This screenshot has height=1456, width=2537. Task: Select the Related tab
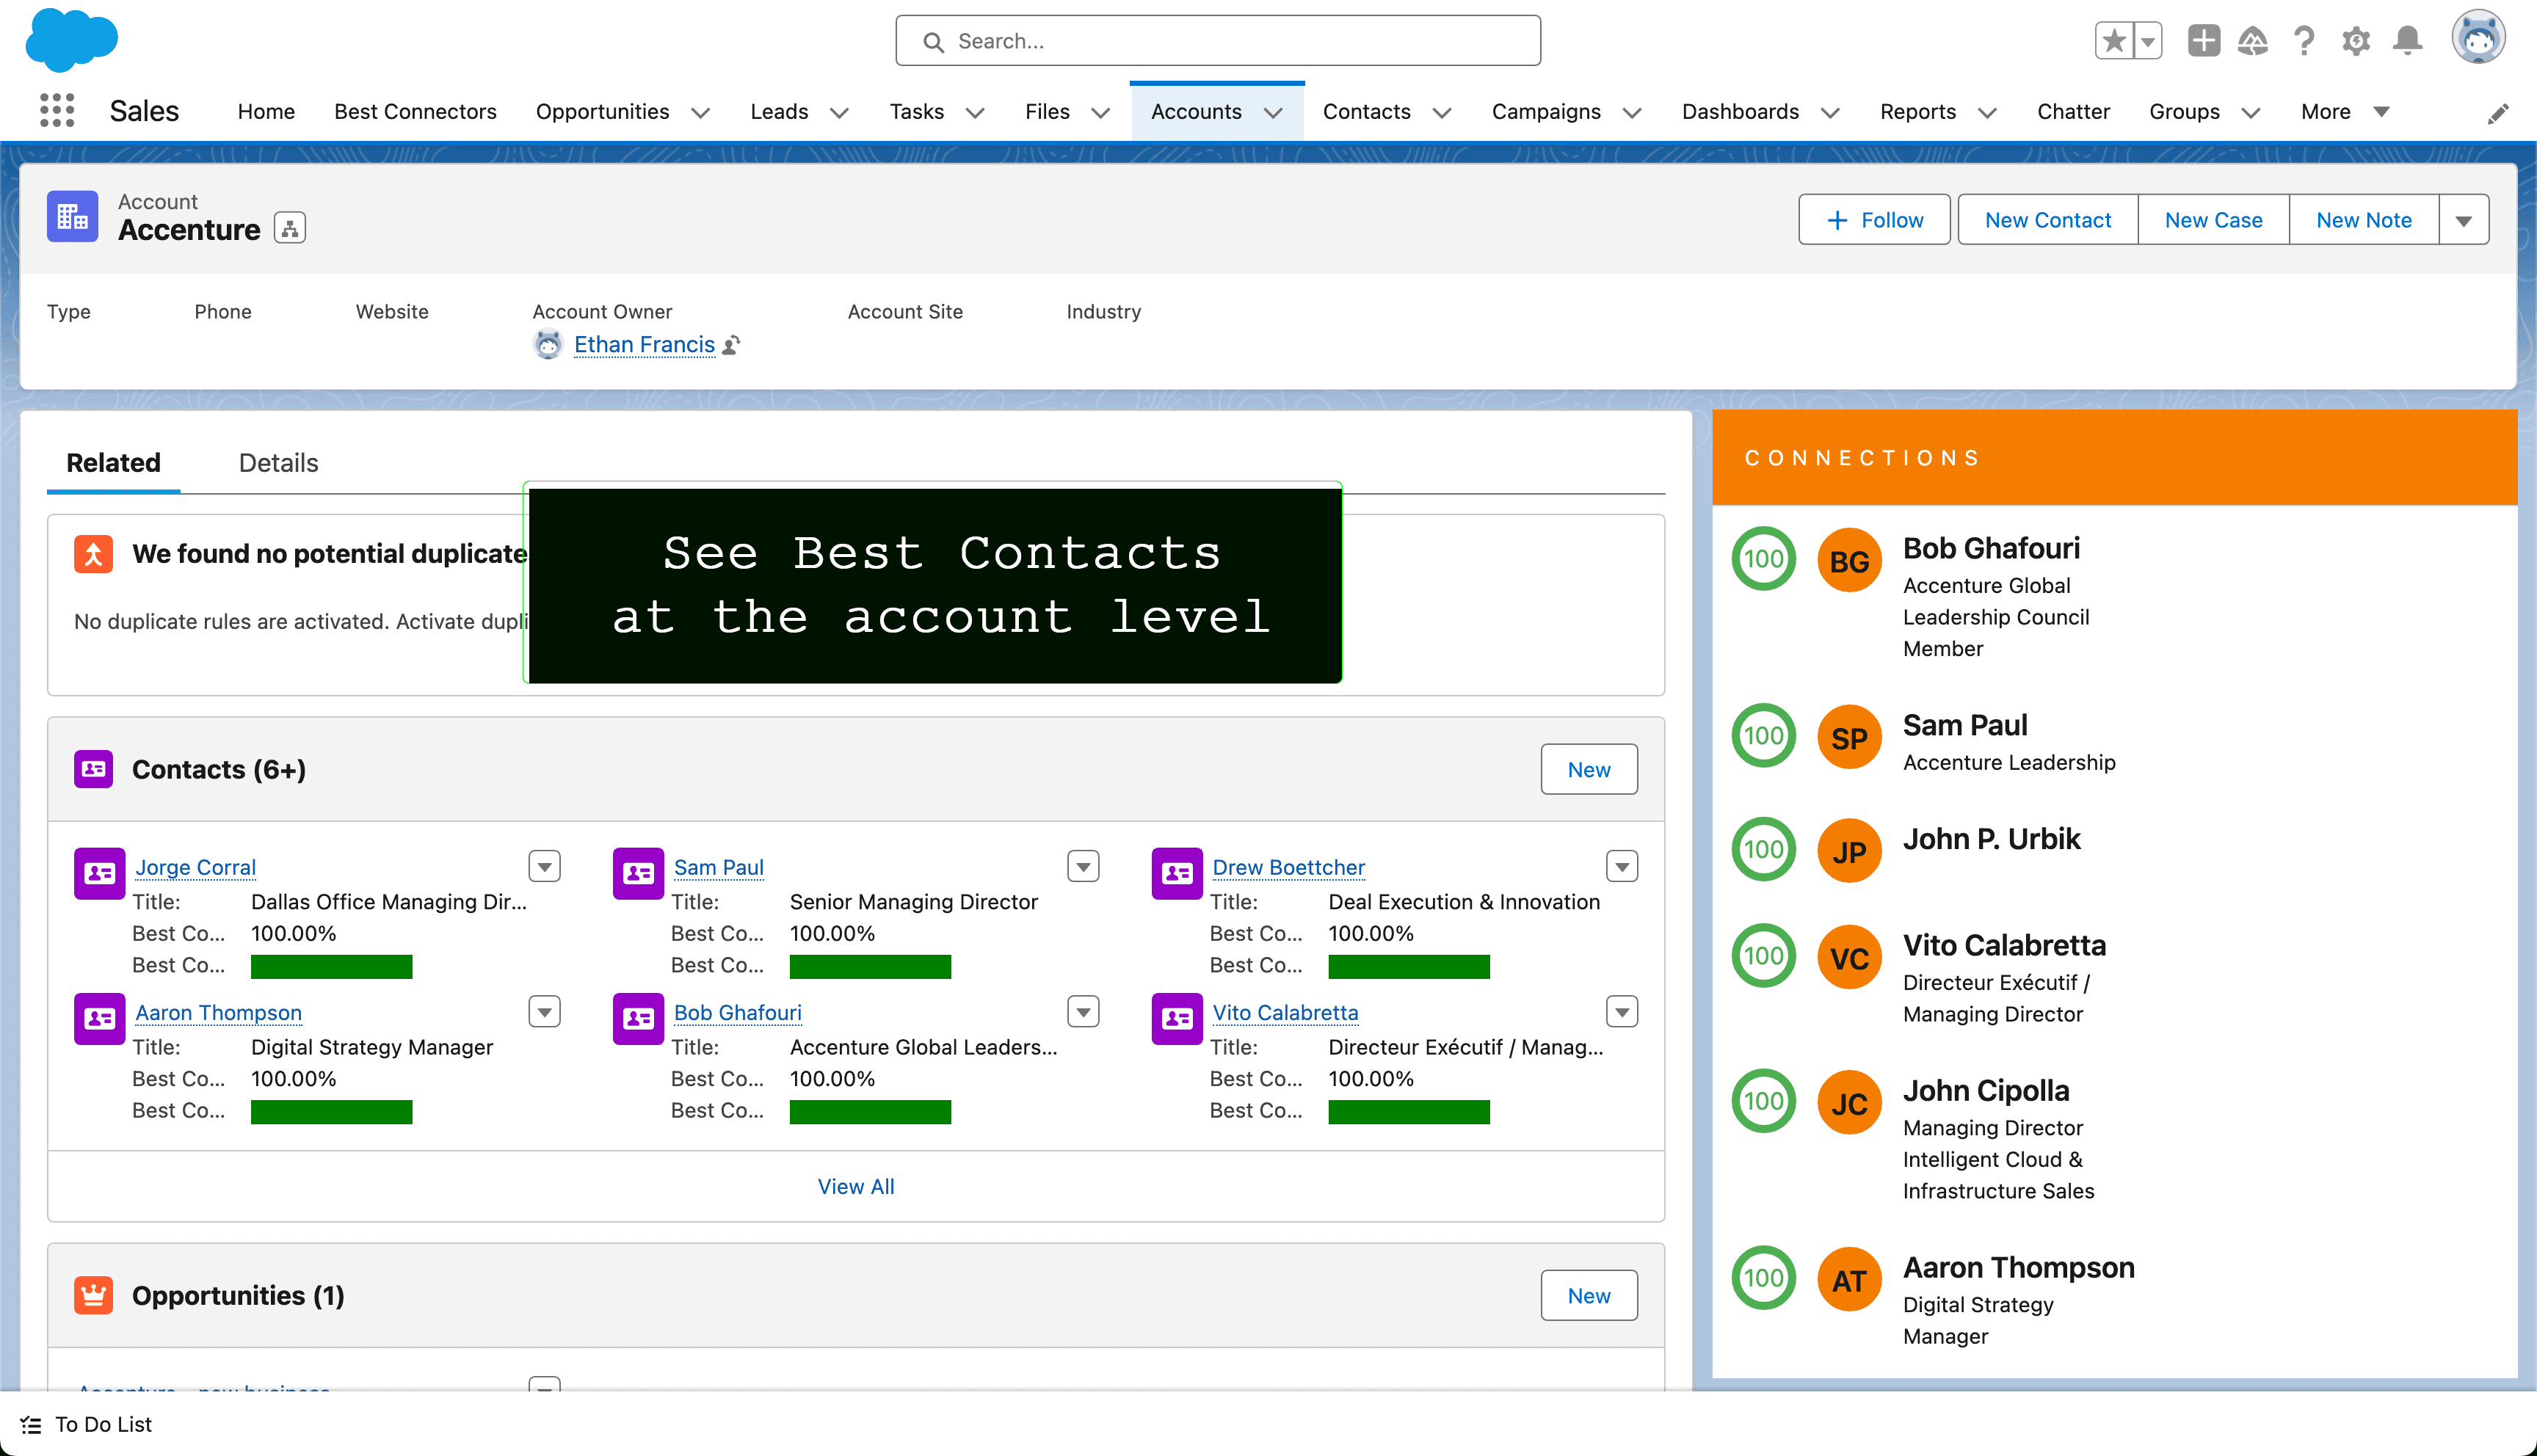[113, 463]
